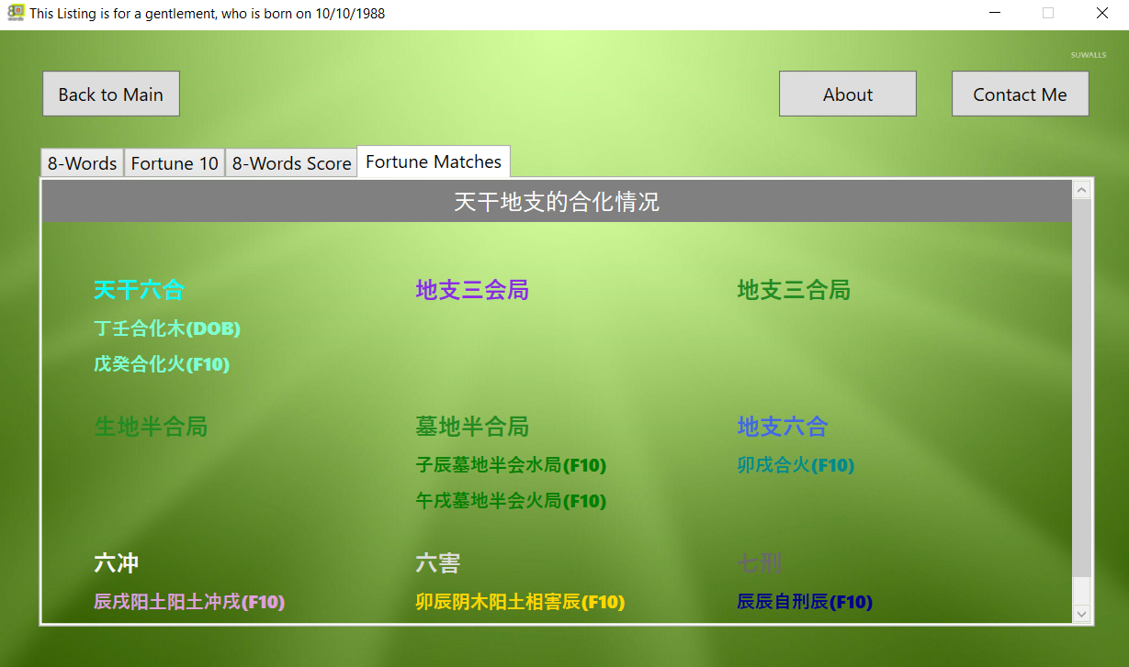Screen dimensions: 1129x667
Task: Select the 8-Words Score tab
Action: coord(291,163)
